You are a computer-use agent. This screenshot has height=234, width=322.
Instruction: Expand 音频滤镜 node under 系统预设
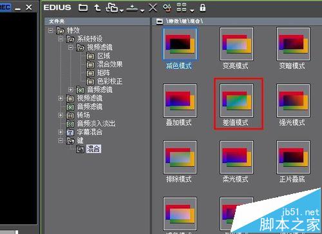[x=71, y=90]
